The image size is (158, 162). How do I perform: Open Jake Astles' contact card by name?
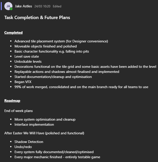point(23,6)
